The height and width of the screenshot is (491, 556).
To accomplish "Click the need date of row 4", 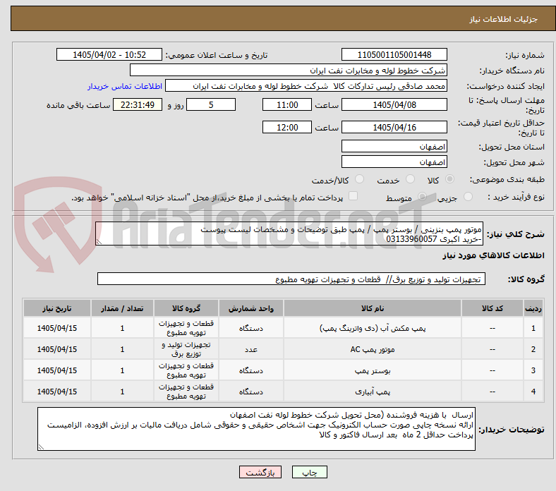I will 57,392.
